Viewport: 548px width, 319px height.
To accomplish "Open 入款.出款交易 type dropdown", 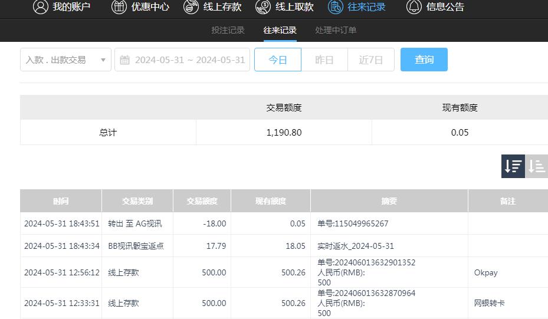I will click(65, 60).
